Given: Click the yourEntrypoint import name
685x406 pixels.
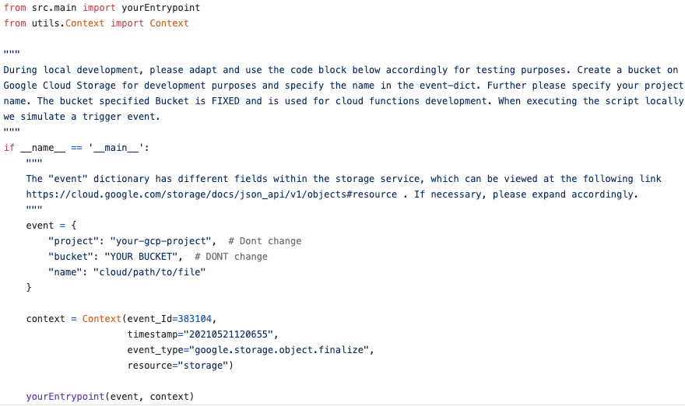Looking at the screenshot, I should click(161, 8).
